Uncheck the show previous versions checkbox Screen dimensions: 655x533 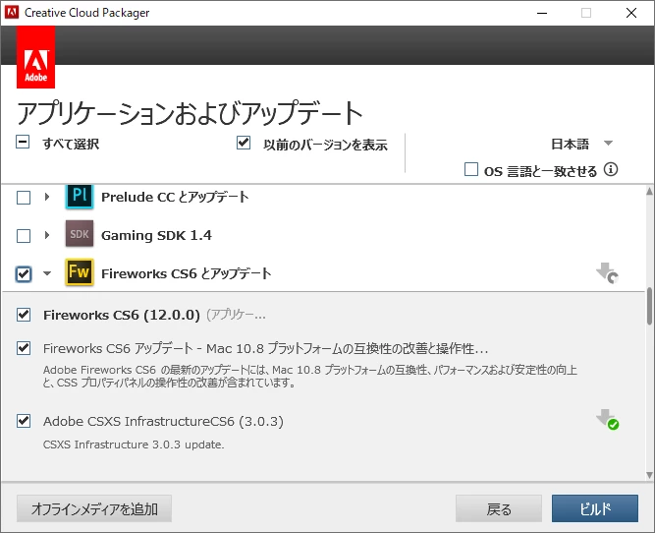(x=244, y=143)
